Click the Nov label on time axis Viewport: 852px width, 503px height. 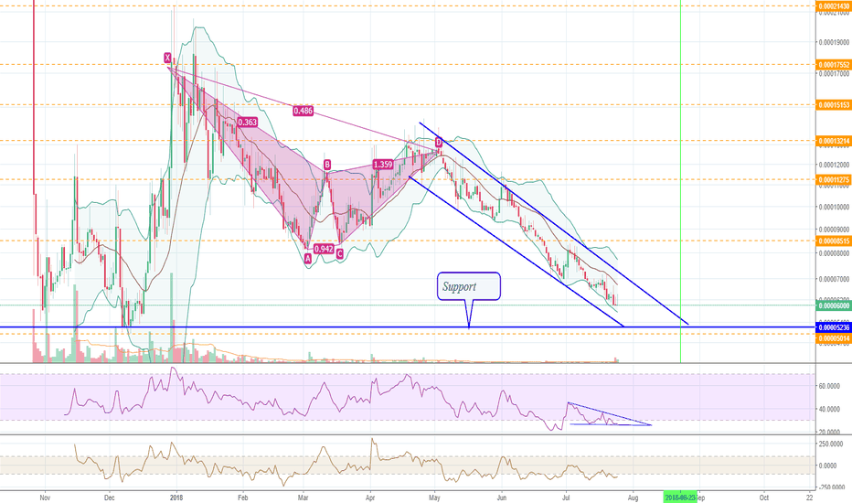coord(45,497)
